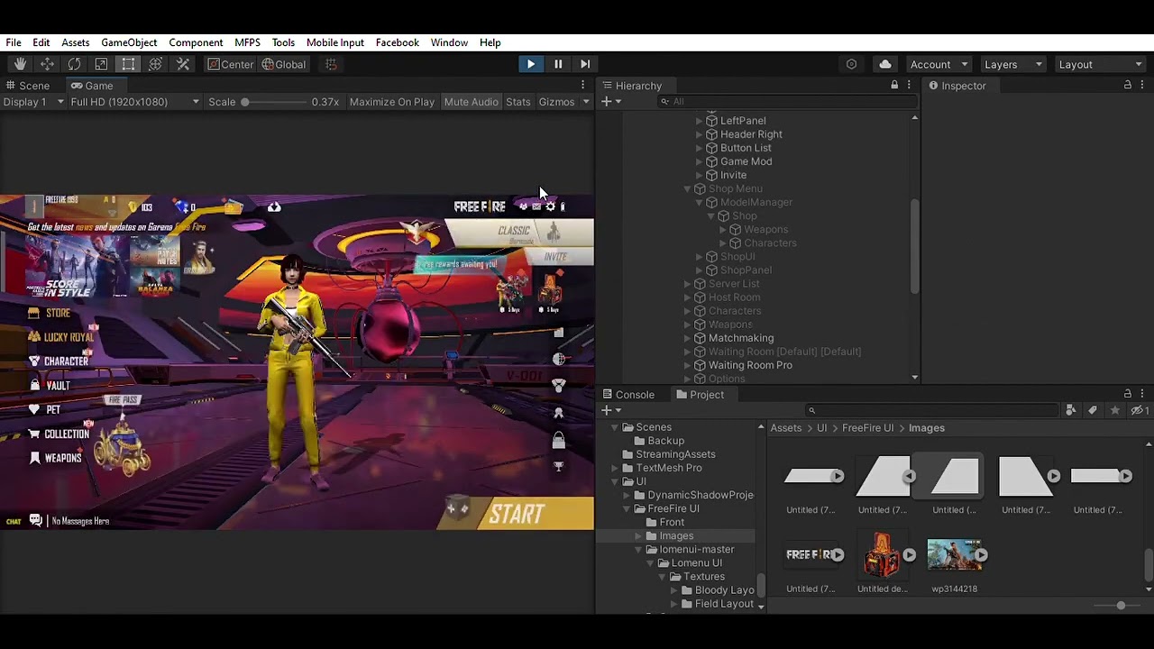Viewport: 1154px width, 649px height.
Task: Toggle Stats overlay in Game view
Action: [x=518, y=102]
